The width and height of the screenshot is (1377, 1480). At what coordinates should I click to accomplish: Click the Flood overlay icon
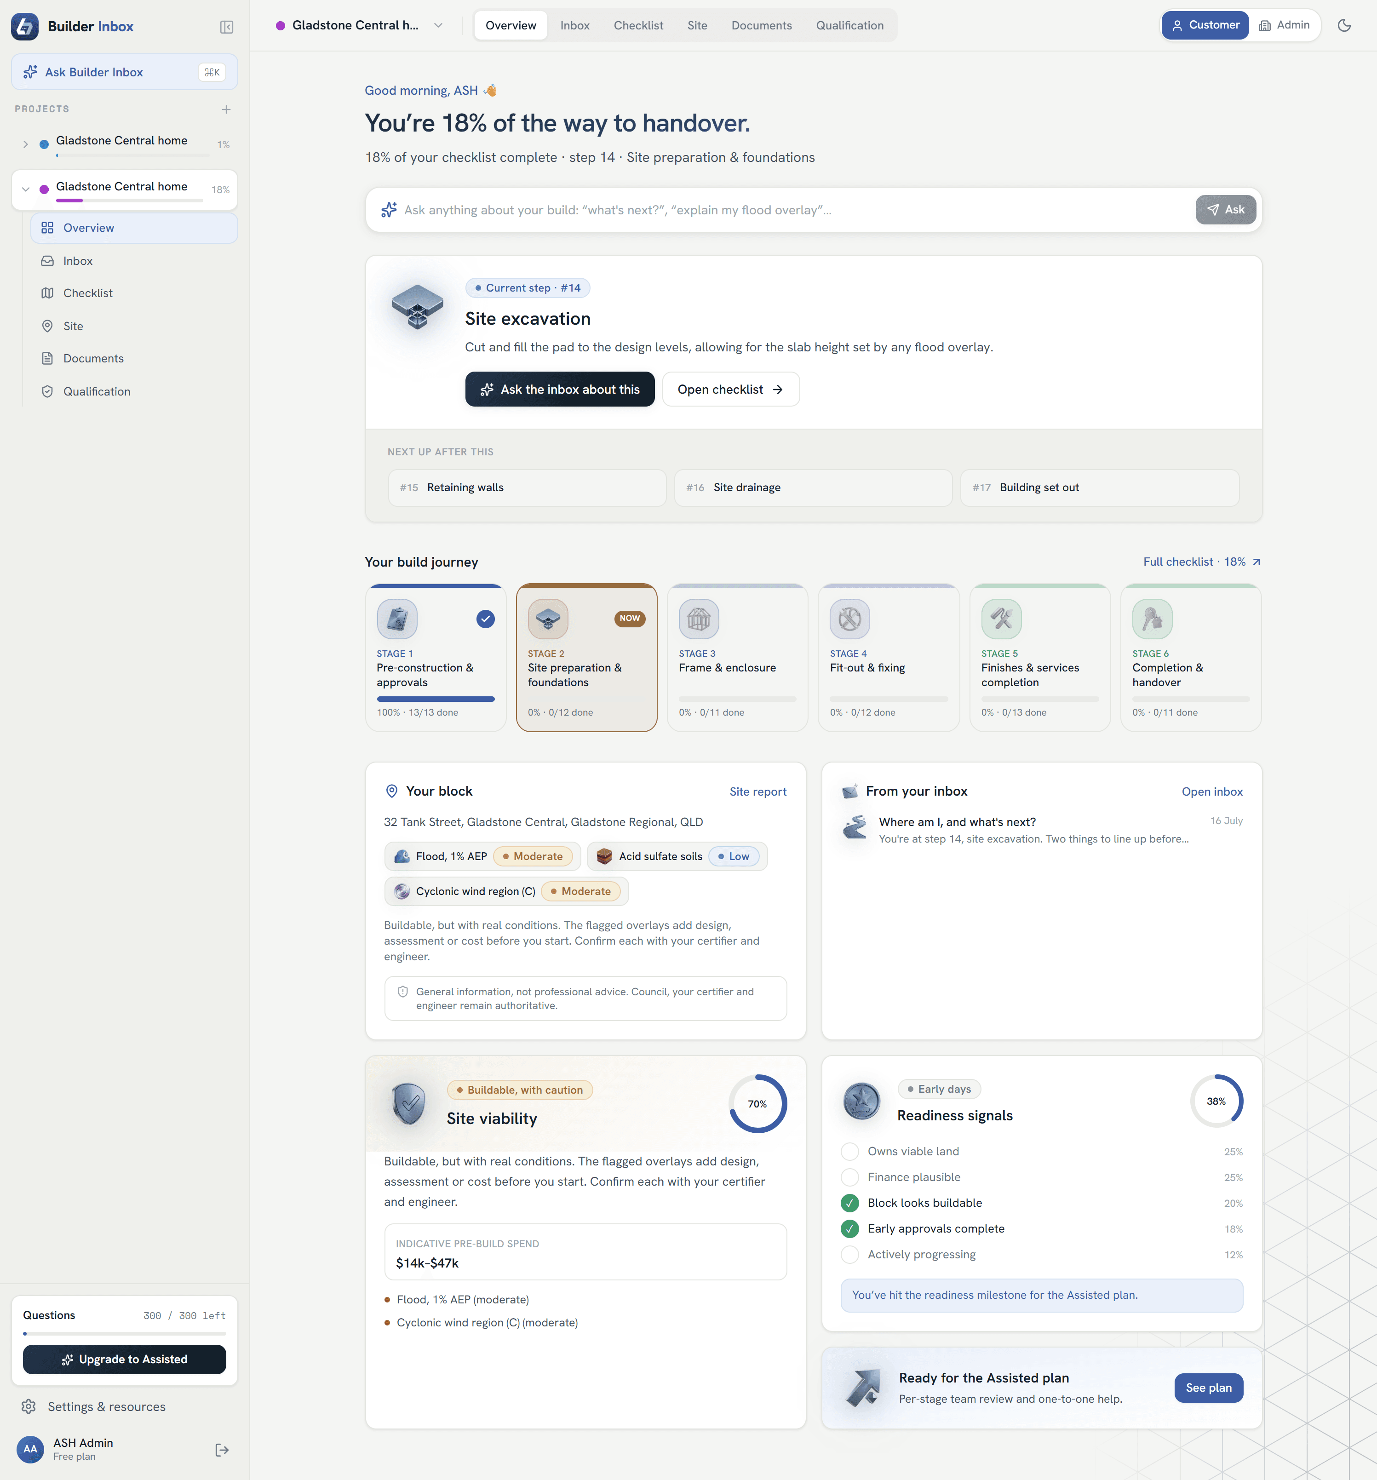402,856
